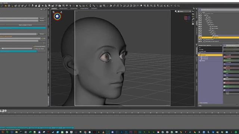Select the All filter in Parameters
239x134 pixels.
tap(210, 48)
